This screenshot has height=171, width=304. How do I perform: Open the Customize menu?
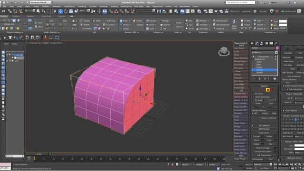click(104, 6)
